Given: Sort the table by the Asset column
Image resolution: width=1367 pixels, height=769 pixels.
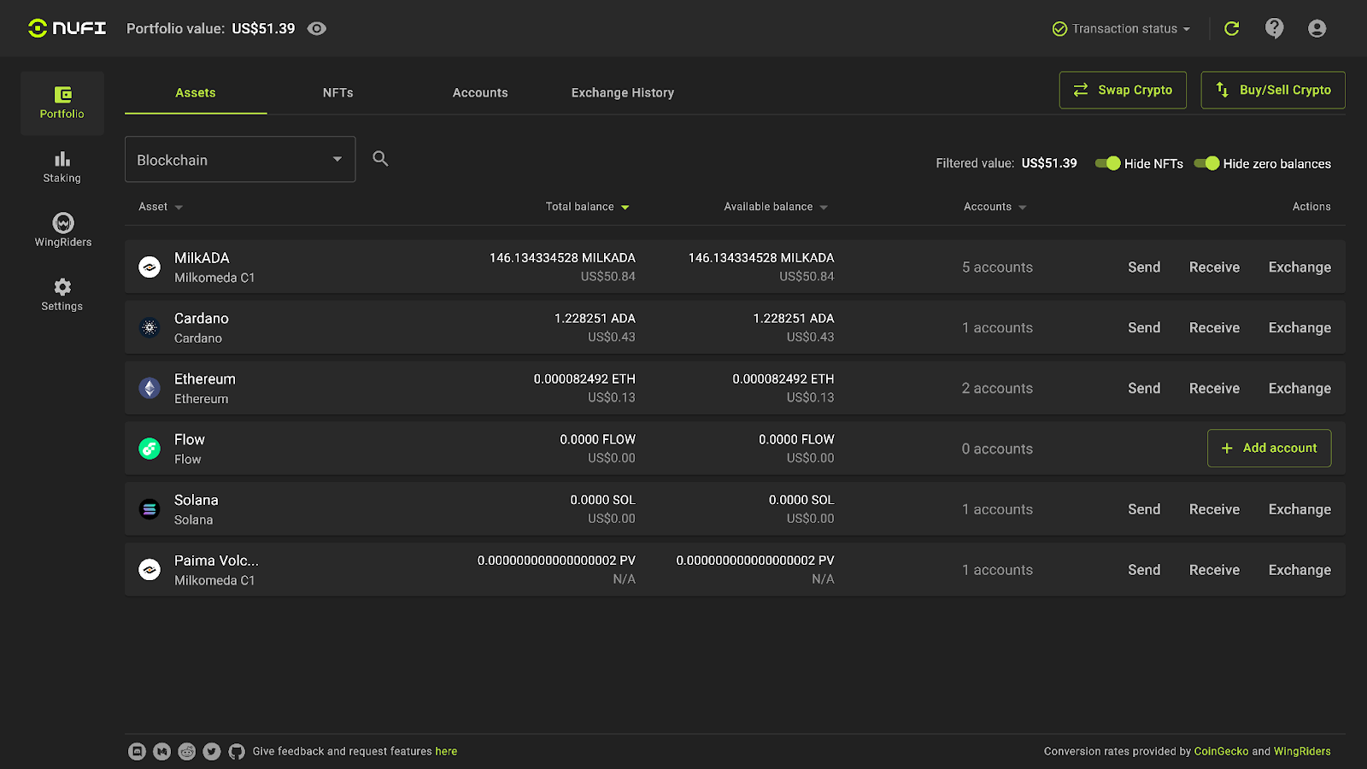Looking at the screenshot, I should click(x=161, y=207).
